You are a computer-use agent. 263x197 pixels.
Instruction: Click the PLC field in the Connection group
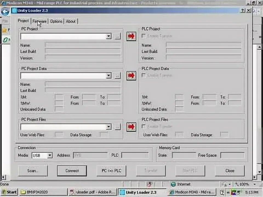(135, 155)
